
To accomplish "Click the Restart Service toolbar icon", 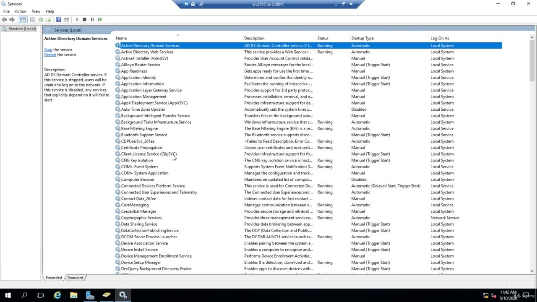I will point(100,20).
